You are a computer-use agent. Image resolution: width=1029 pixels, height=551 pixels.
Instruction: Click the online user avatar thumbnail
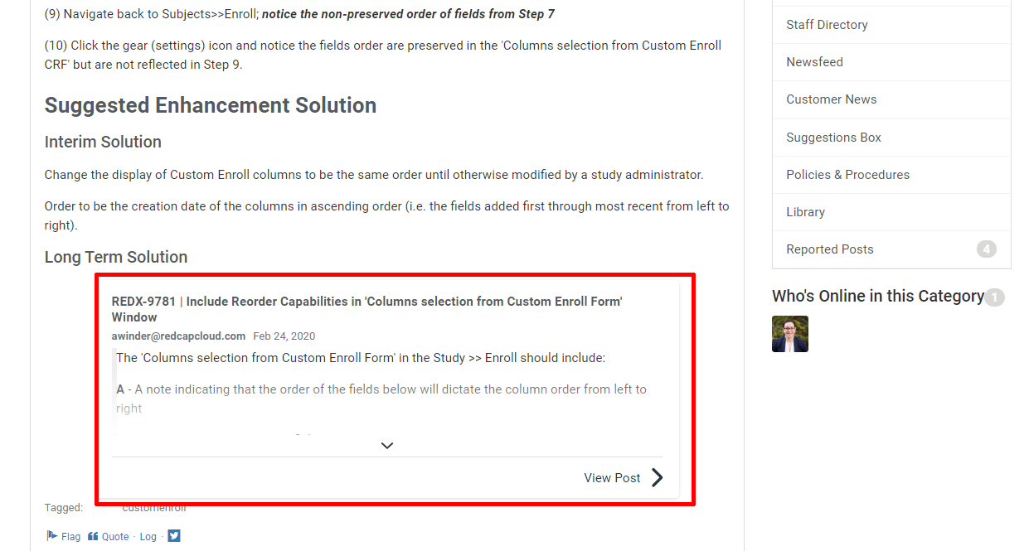click(x=789, y=334)
